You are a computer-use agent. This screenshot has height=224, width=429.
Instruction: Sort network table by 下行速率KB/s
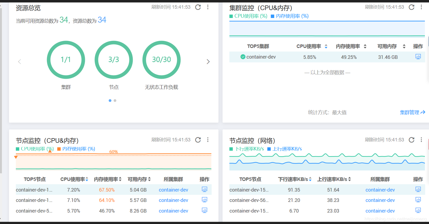click(310, 179)
